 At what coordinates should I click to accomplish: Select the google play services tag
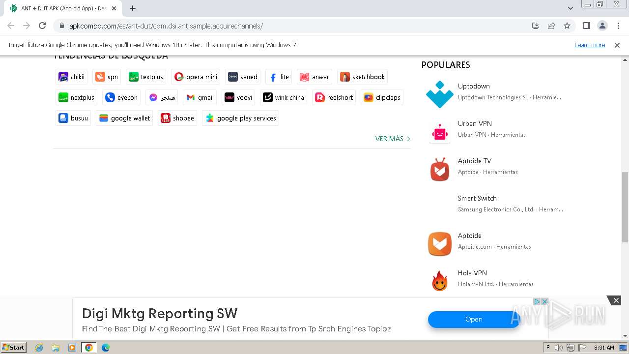(x=240, y=118)
